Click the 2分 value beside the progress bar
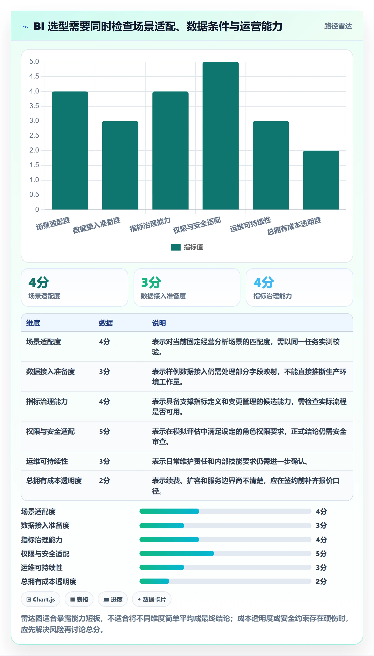This screenshot has height=656, width=374. [x=321, y=581]
